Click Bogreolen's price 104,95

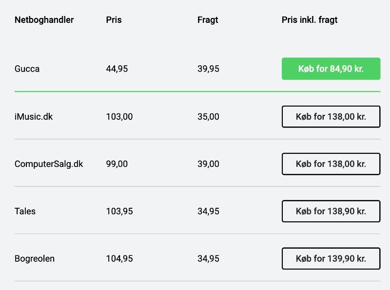click(119, 258)
